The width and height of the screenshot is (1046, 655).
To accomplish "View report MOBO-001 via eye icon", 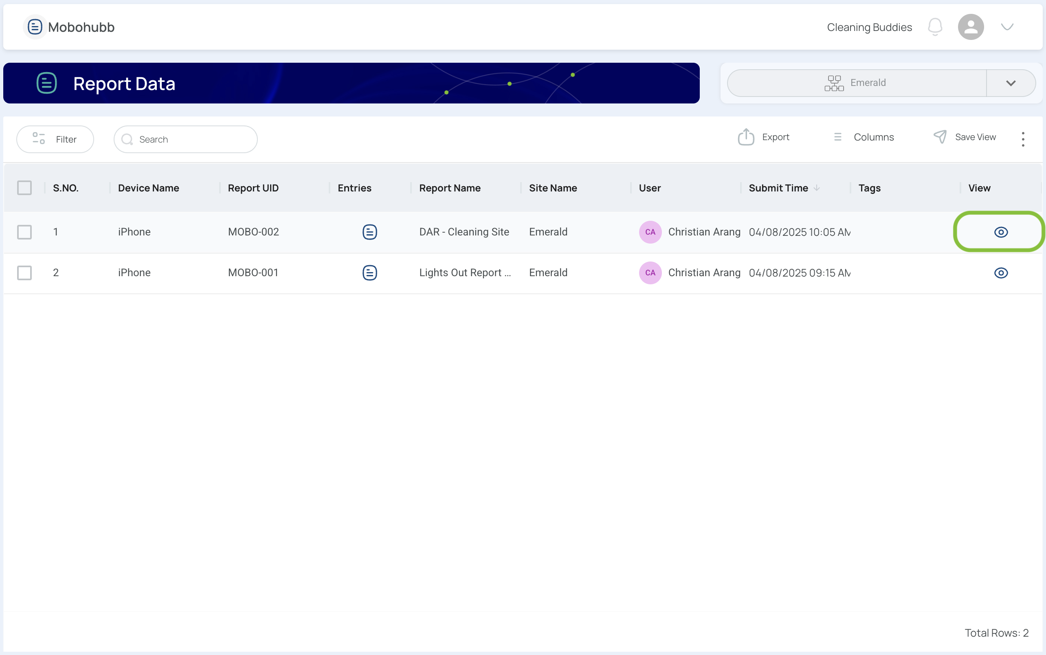I will pos(1000,273).
